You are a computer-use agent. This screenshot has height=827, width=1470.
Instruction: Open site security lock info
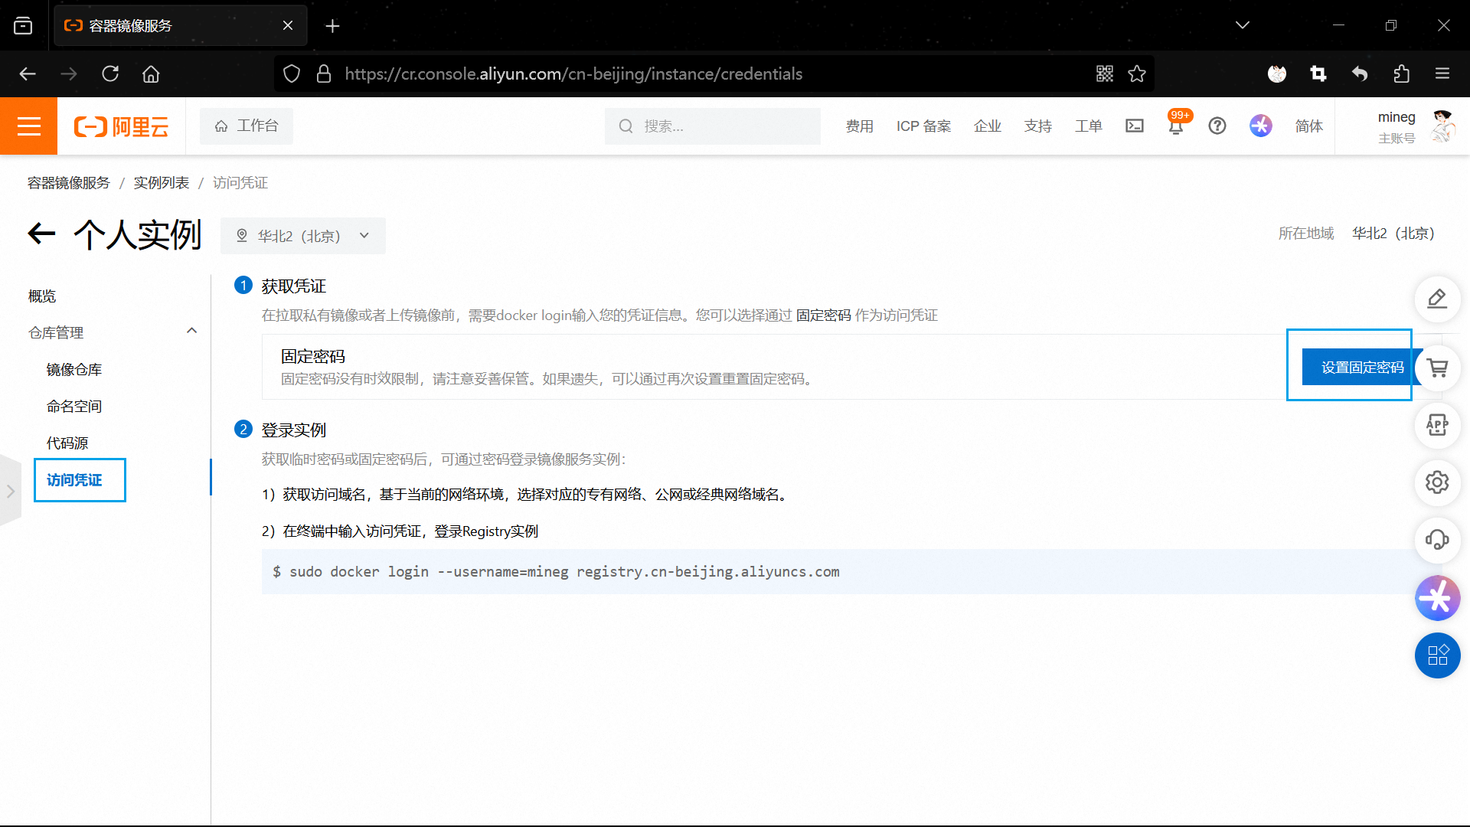tap(324, 74)
